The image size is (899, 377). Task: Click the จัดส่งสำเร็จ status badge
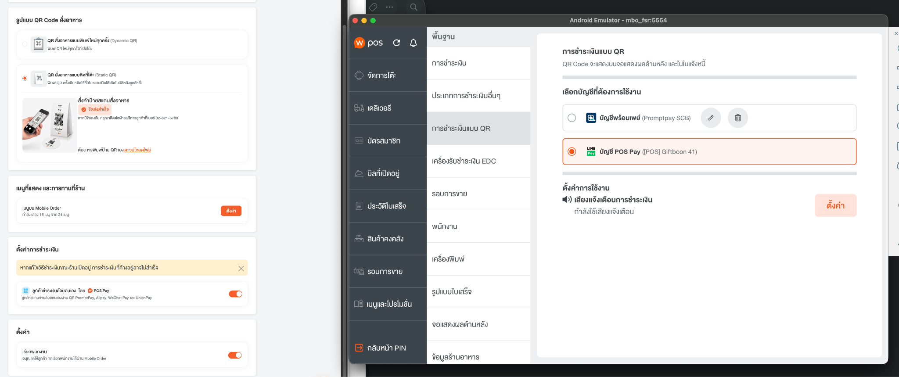click(95, 109)
